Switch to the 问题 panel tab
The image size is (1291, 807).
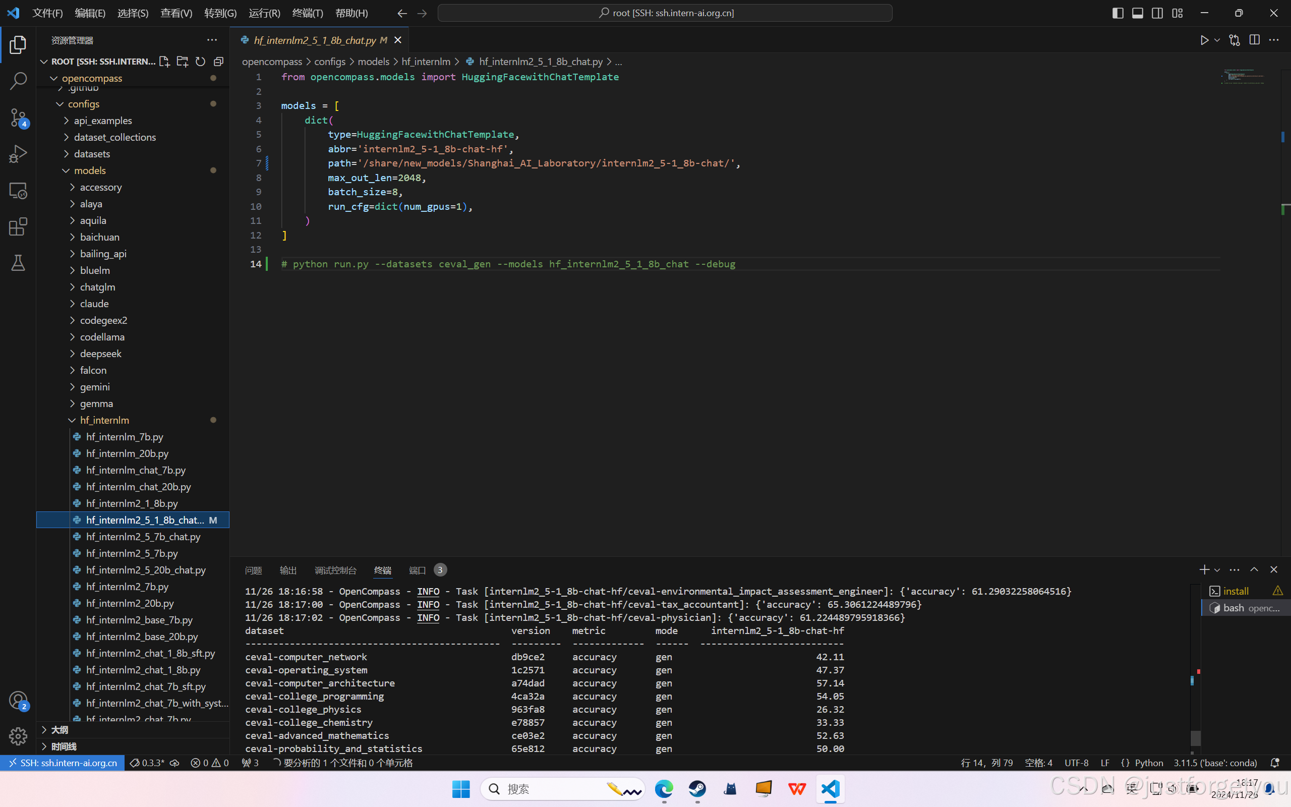[x=253, y=570]
